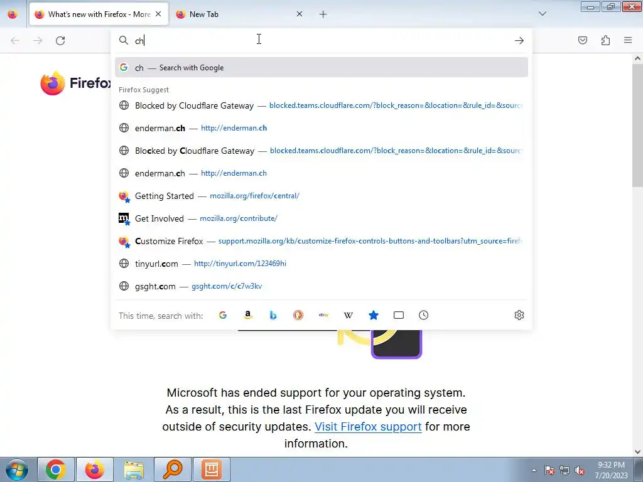
Task: Select the Get Involved mozilla.org/contribute suggestion
Action: coord(321,218)
